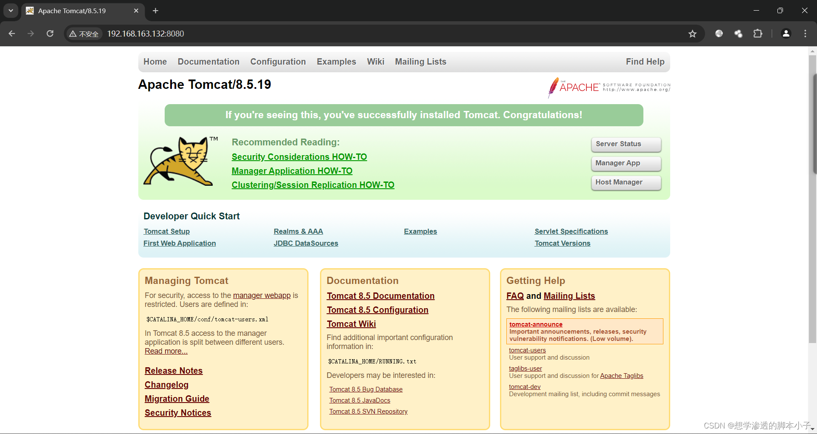Open Home in navigation bar

pyautogui.click(x=155, y=62)
